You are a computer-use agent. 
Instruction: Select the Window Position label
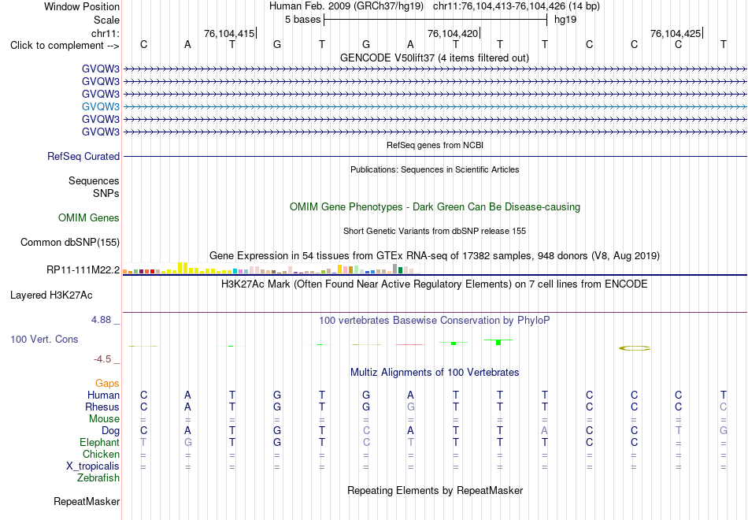pos(82,6)
